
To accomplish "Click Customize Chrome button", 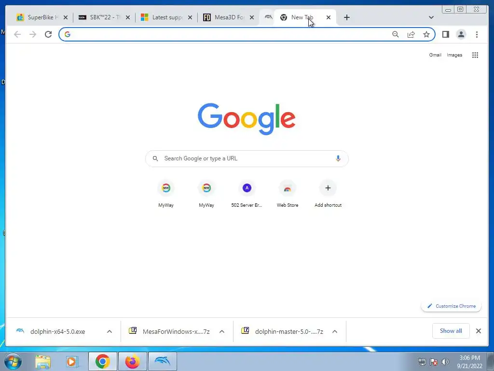I will [x=451, y=306].
